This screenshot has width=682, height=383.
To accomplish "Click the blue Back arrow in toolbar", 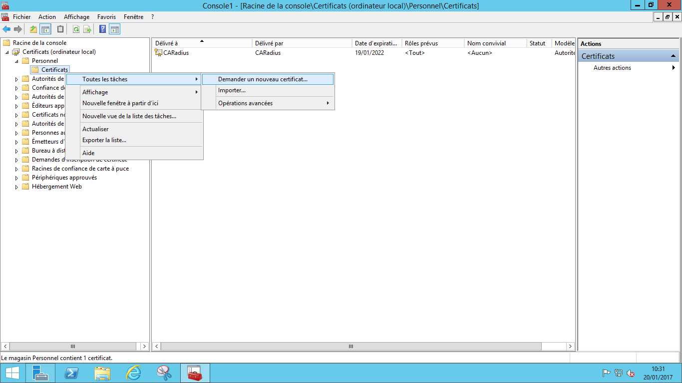I will [x=6, y=29].
